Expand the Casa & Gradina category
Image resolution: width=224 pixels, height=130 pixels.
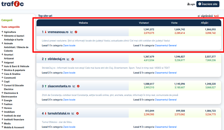pos(2,74)
